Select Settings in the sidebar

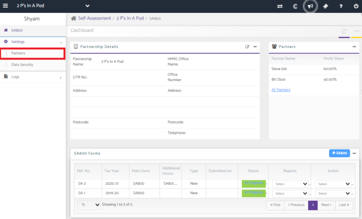[x=33, y=42]
